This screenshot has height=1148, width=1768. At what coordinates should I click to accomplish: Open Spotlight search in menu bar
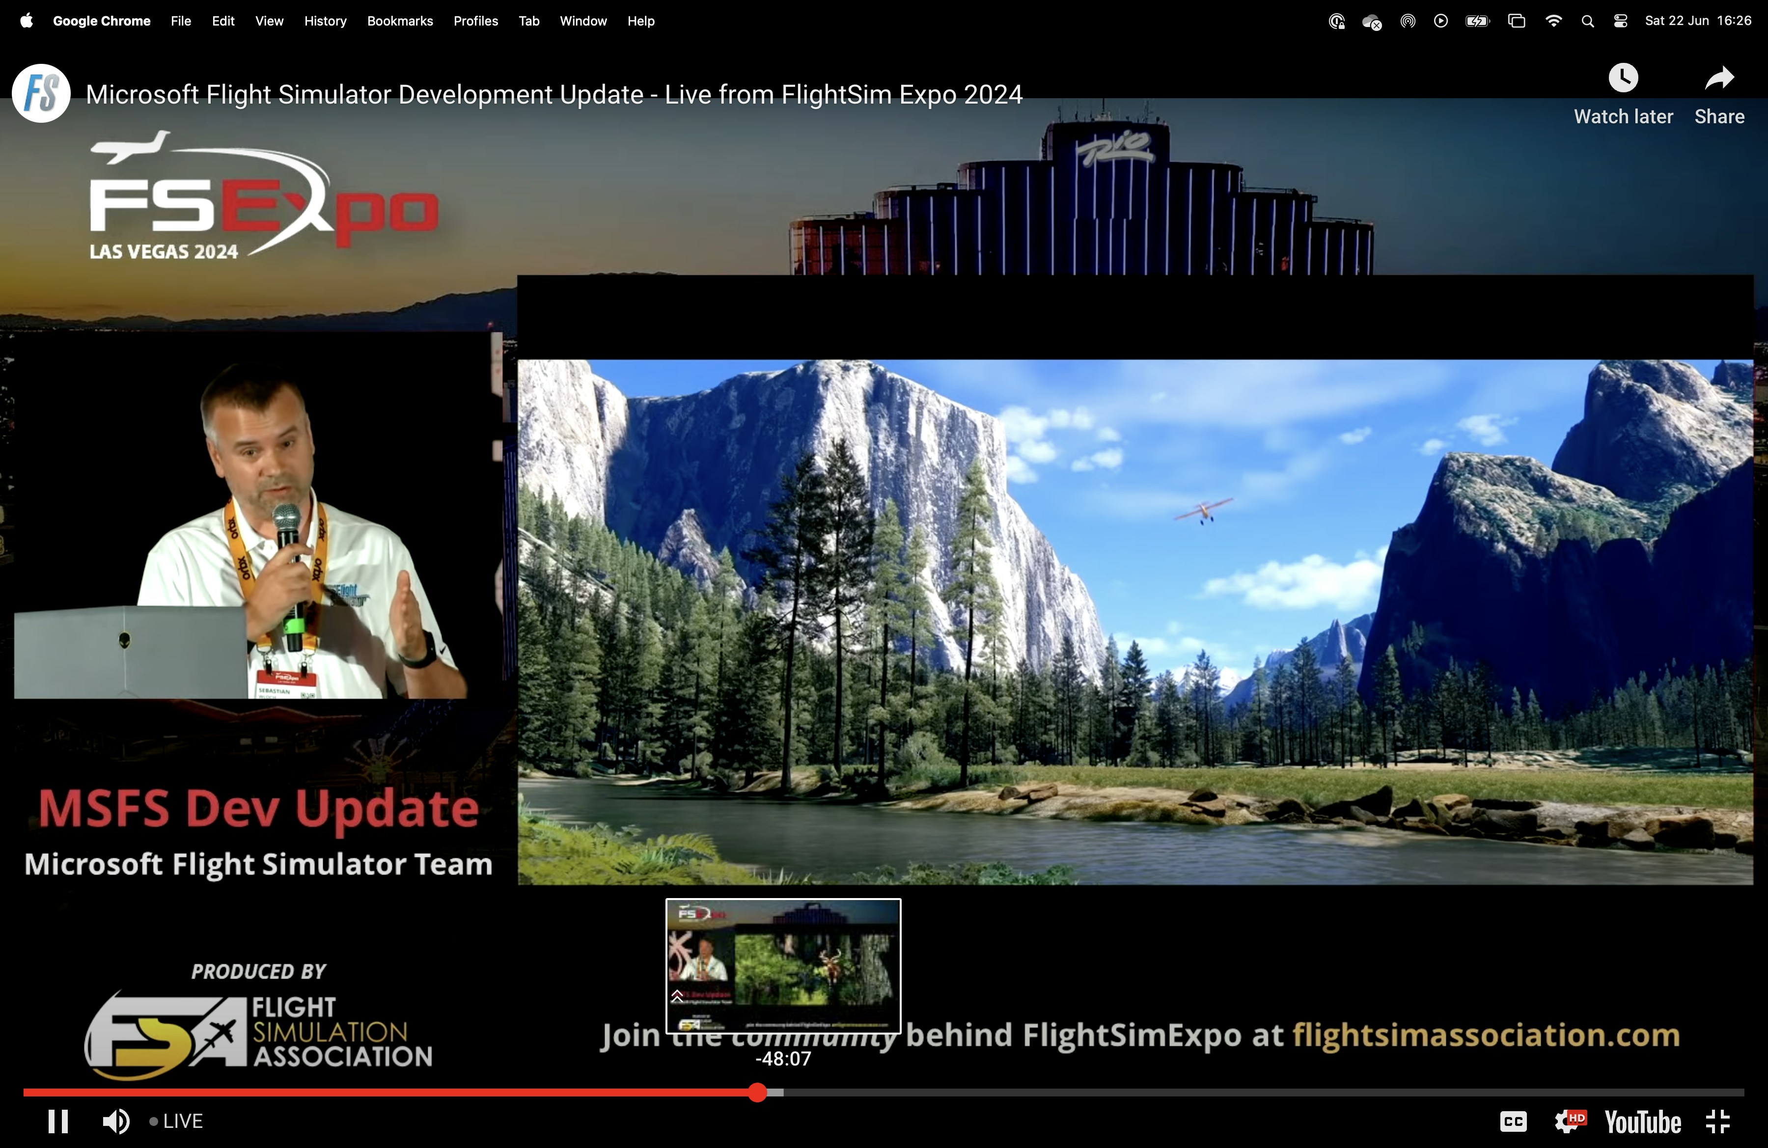[1587, 21]
